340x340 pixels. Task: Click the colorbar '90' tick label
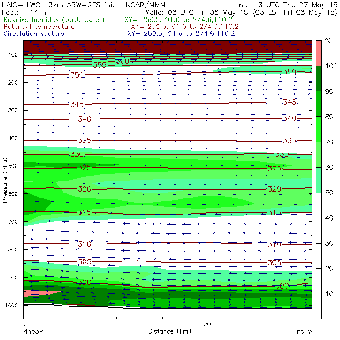coord(329,91)
